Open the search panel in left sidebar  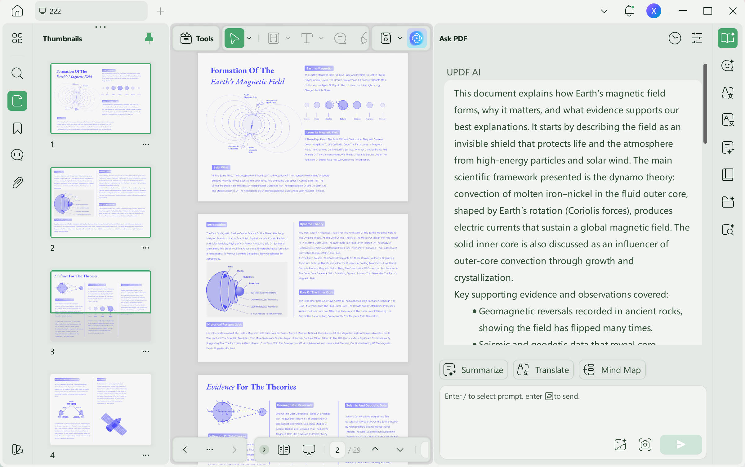(17, 74)
